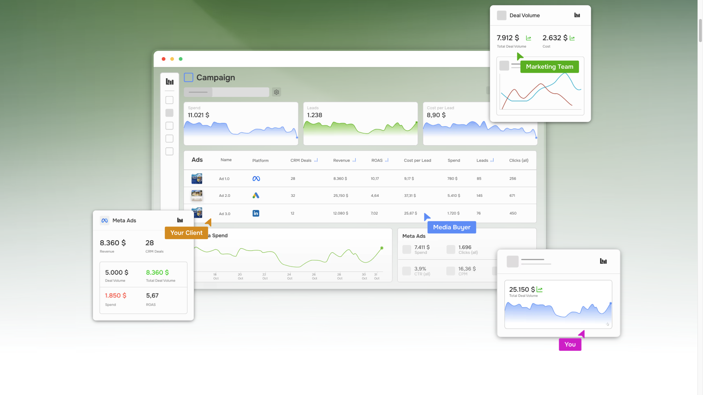Screen dimensions: 703x395
Task: Select the highlighted checkbox in the left sidebar
Action: [x=169, y=113]
